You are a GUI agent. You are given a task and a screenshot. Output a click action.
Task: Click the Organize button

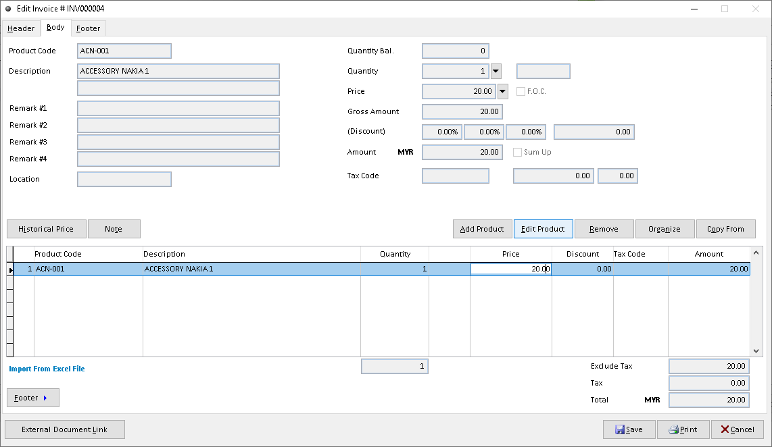click(x=665, y=229)
